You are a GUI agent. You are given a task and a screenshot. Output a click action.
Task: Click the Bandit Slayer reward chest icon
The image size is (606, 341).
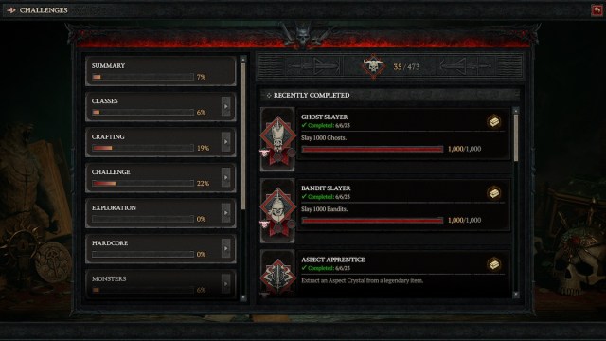493,193
